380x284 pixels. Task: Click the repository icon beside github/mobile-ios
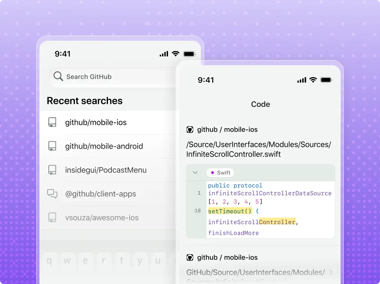[52, 122]
